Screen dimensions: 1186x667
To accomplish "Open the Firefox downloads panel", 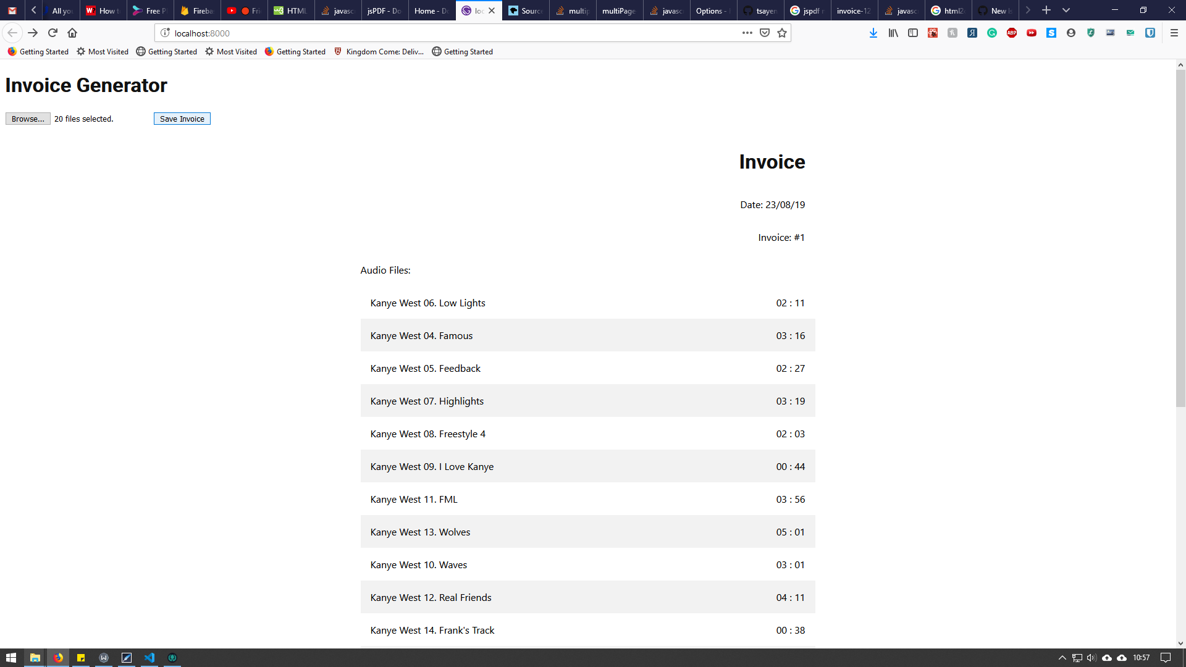I will pos(873,33).
